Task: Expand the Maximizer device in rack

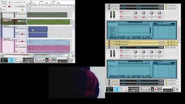Action: 108,44
